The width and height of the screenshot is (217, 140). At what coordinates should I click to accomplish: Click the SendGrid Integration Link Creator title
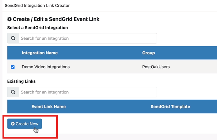37,6
